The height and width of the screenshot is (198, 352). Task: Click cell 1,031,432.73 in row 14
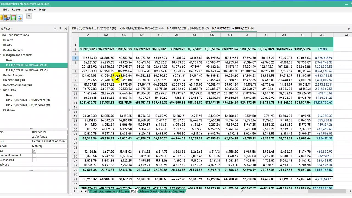pyautogui.click(x=88, y=103)
